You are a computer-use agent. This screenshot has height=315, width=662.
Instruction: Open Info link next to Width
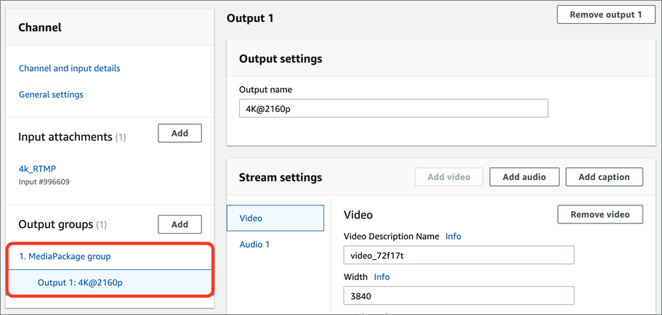point(382,277)
